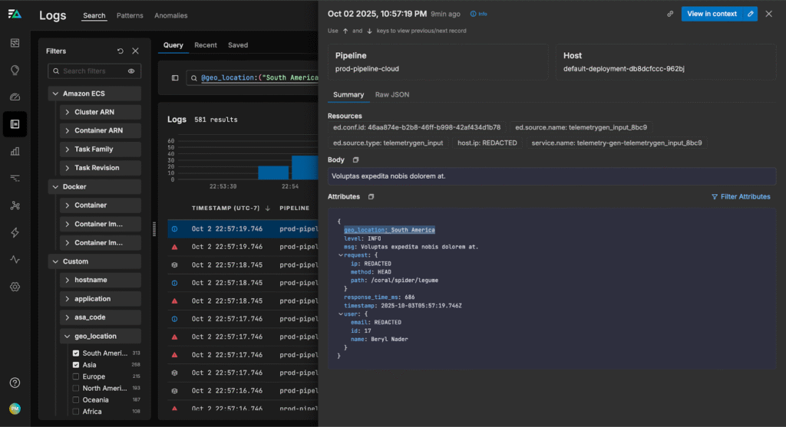Enable the Europe filter checkbox
This screenshot has width=786, height=427.
tap(76, 376)
